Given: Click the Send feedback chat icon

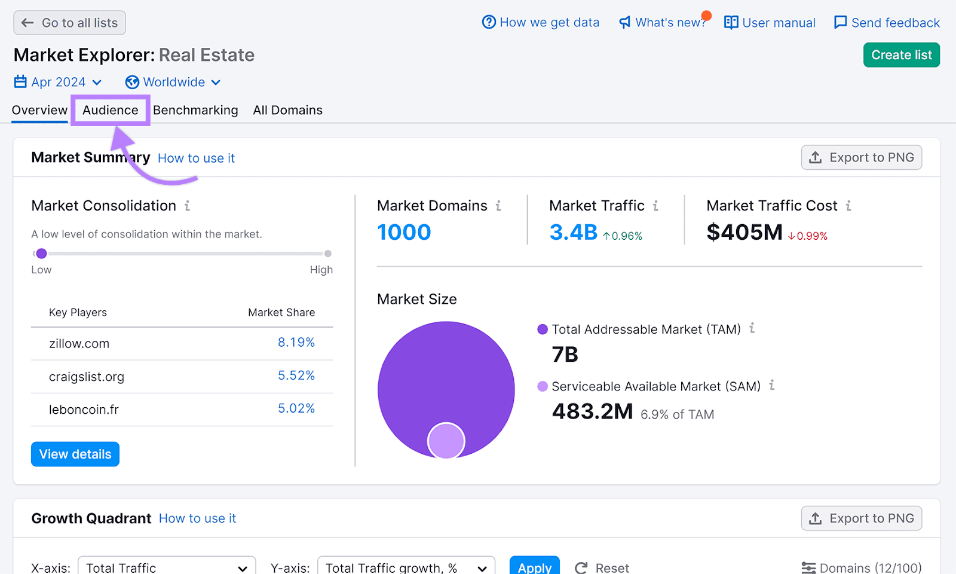Looking at the screenshot, I should point(840,22).
